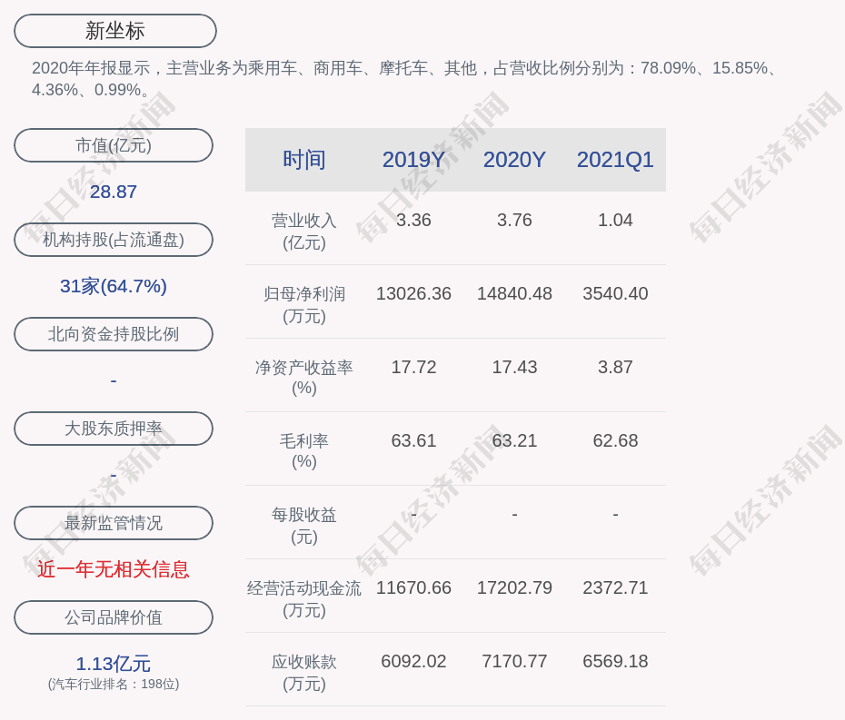Click the 机构持股(占流通盘) label pill
The width and height of the screenshot is (845, 720).
point(114,240)
